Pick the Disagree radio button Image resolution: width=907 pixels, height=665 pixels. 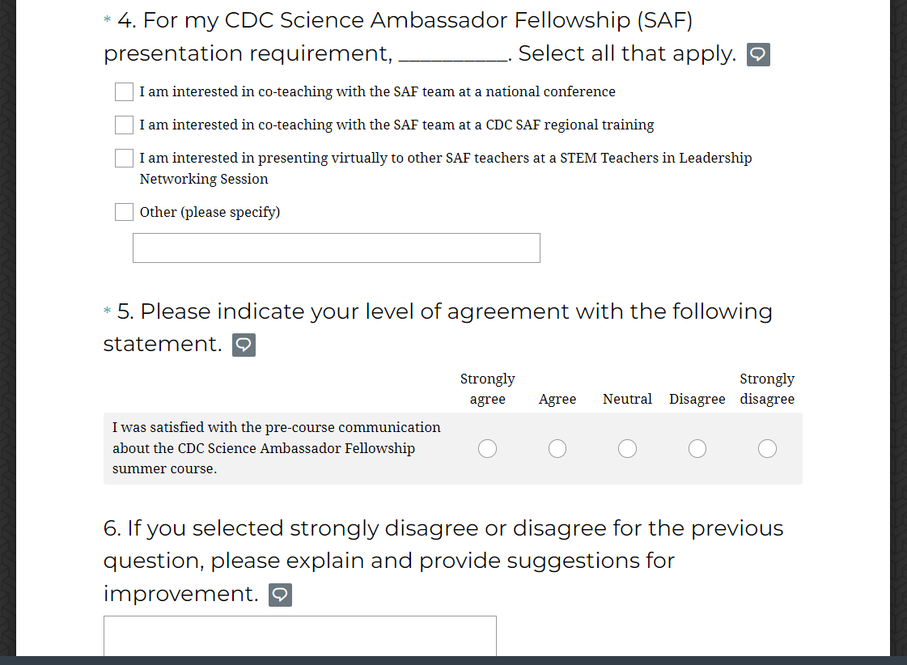[697, 448]
